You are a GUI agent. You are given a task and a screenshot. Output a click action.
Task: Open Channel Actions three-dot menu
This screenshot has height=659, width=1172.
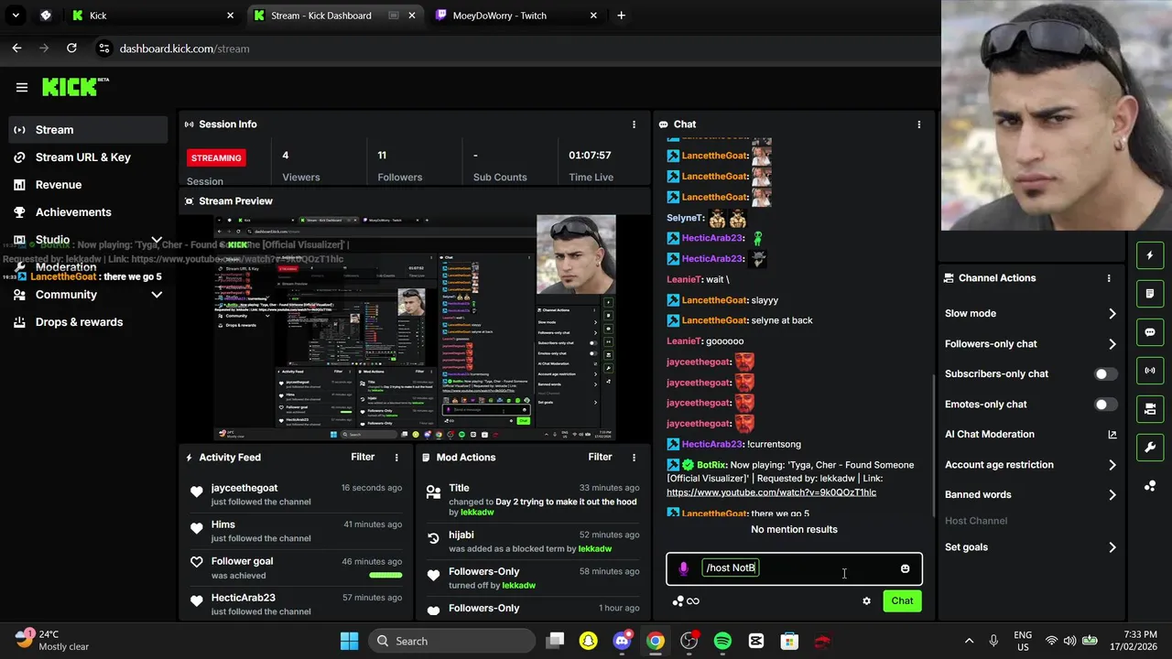(x=1109, y=278)
